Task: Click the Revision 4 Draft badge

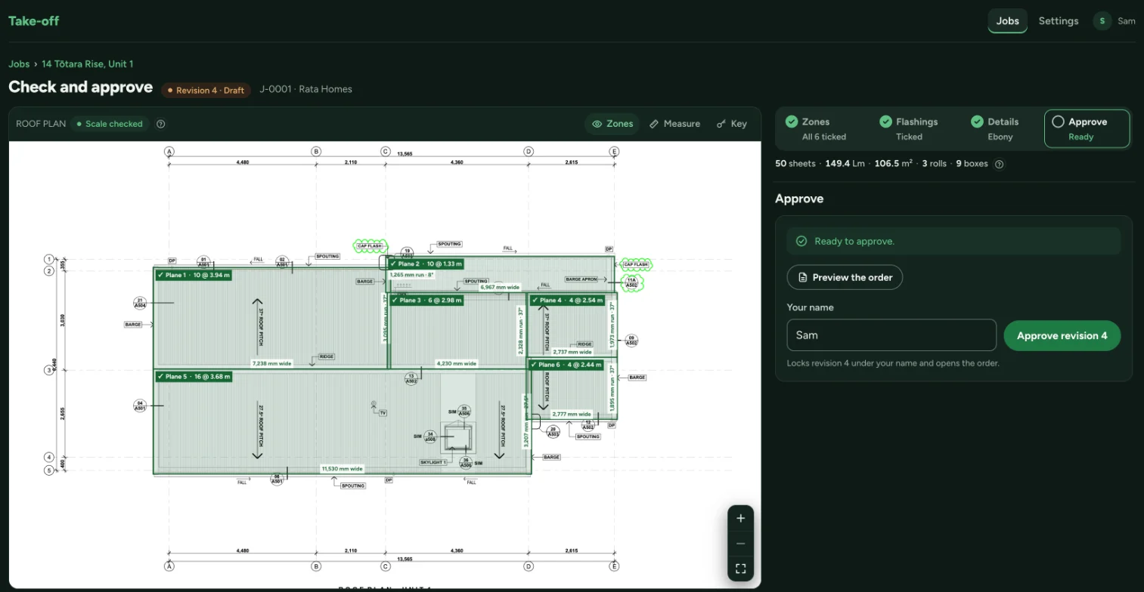Action: [206, 90]
